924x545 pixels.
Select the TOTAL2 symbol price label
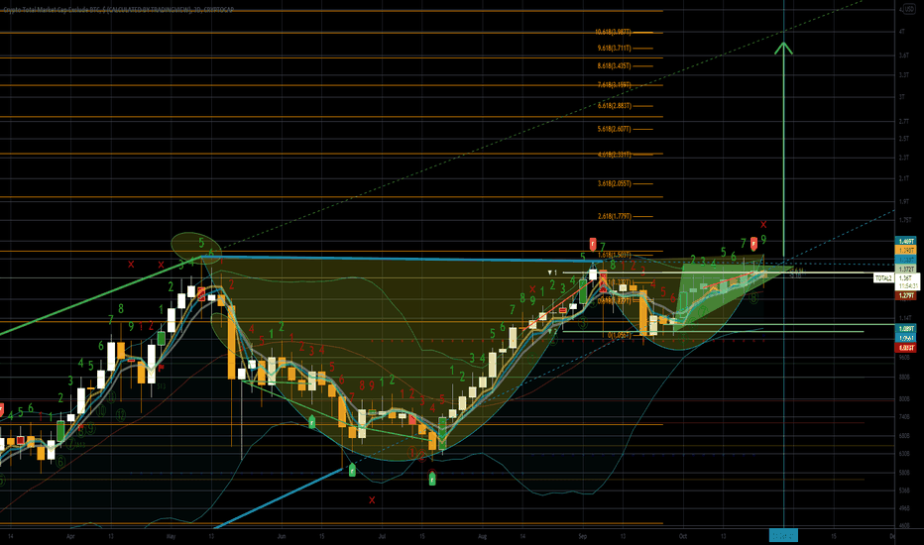coord(882,278)
